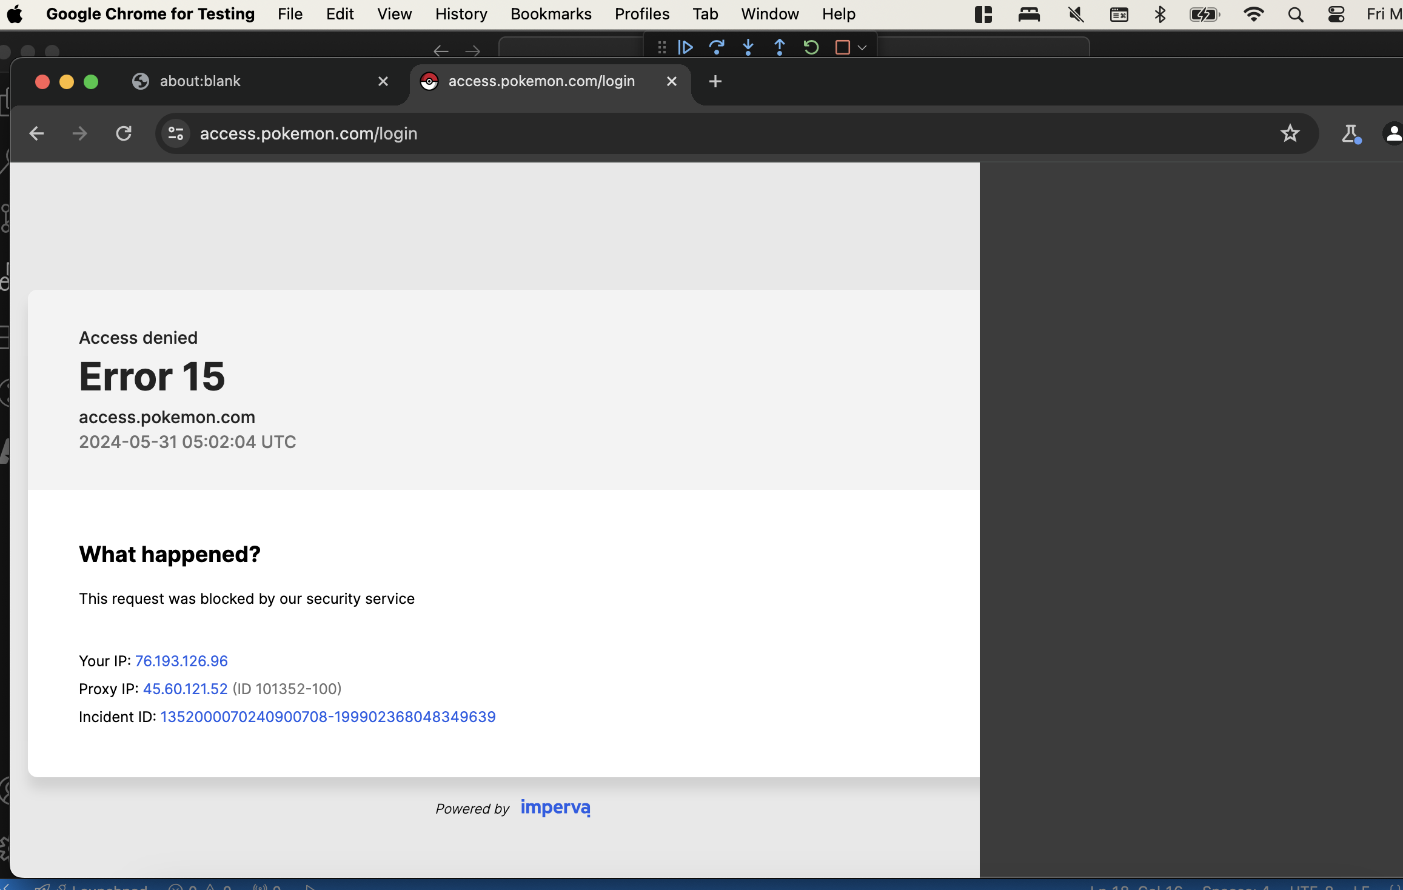Click the Wi-Fi status icon
This screenshot has height=890, width=1403.
(1253, 14)
